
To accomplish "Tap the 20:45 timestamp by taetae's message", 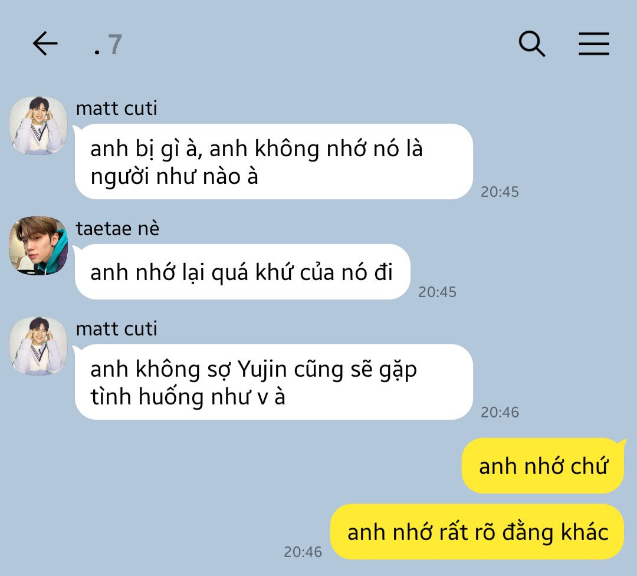I will coord(437,292).
